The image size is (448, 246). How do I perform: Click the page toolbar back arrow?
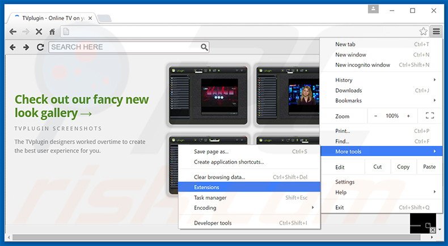click(12, 47)
